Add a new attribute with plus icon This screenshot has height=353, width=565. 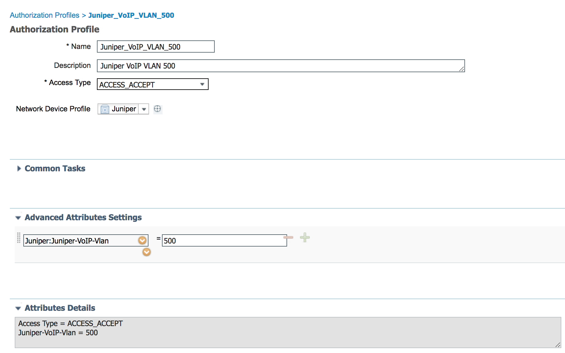[x=305, y=237]
